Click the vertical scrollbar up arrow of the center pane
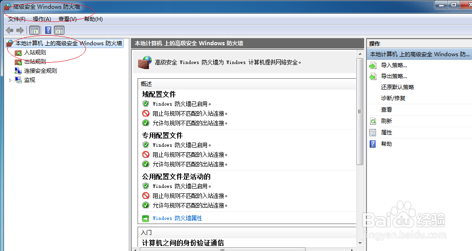The width and height of the screenshot is (472, 251). pyautogui.click(x=360, y=54)
